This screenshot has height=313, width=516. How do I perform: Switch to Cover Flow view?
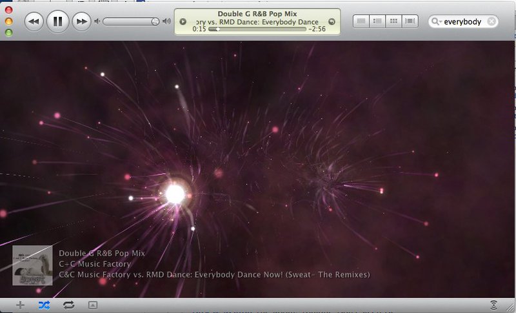[x=410, y=21]
